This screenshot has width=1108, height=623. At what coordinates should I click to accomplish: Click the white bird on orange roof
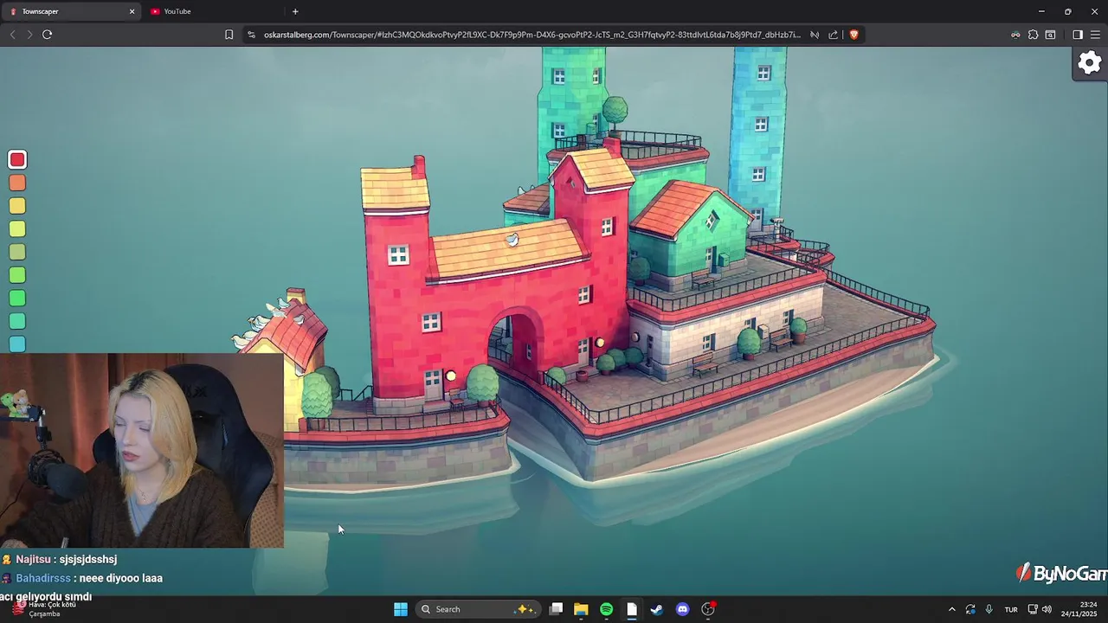pos(512,240)
